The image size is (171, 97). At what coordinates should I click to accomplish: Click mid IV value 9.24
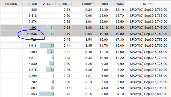pyautogui.click(x=89, y=10)
